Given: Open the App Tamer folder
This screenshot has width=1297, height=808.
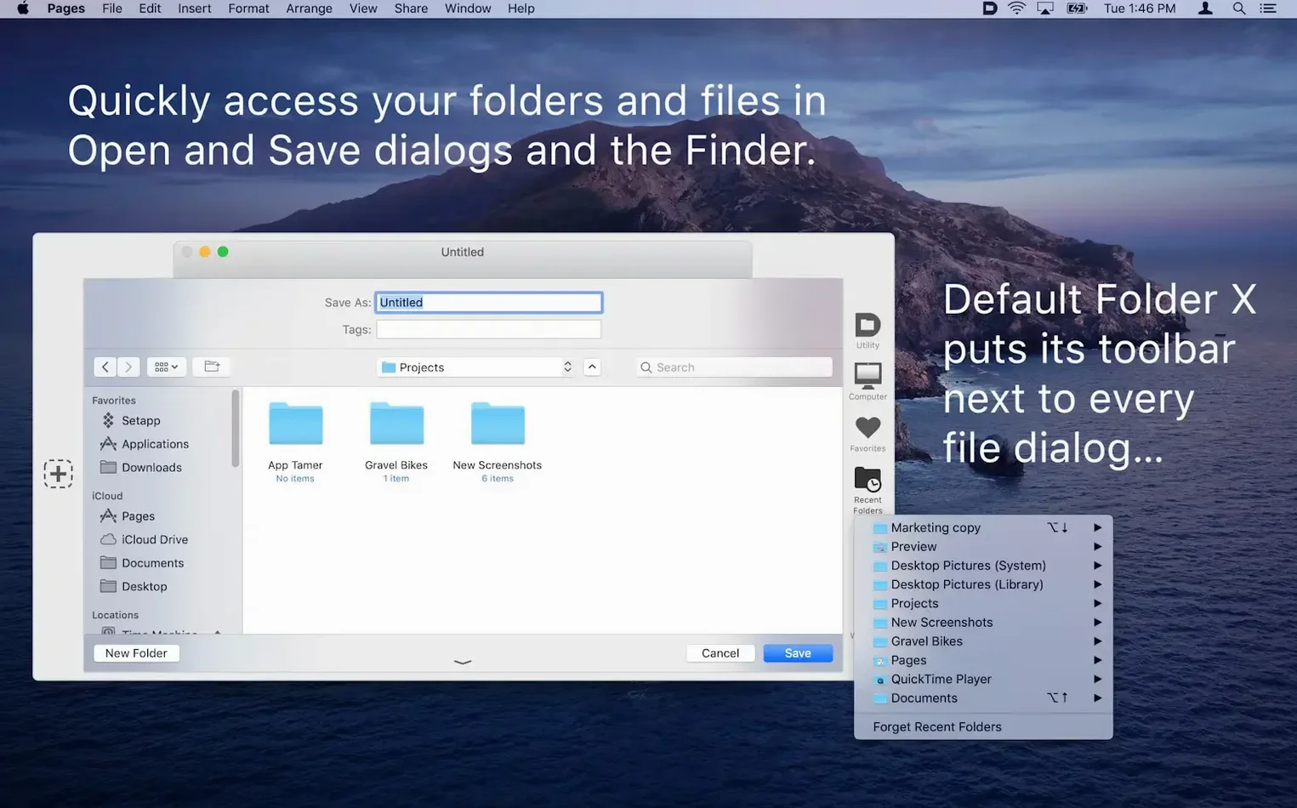Looking at the screenshot, I should pyautogui.click(x=295, y=442).
